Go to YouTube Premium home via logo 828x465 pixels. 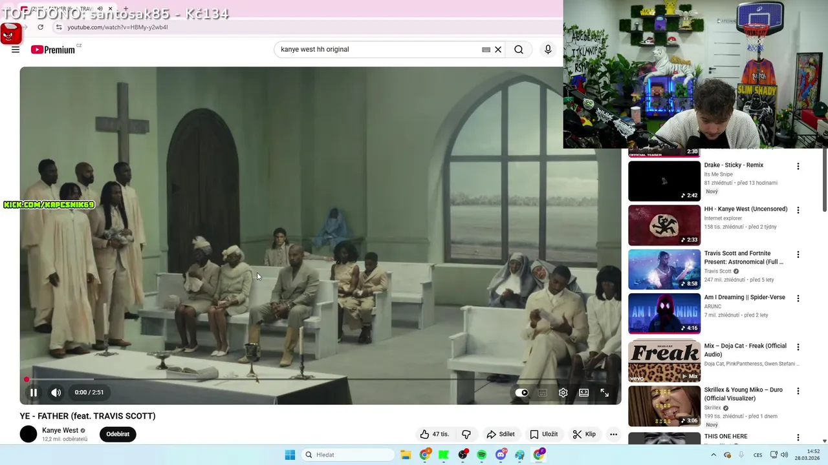point(53,50)
